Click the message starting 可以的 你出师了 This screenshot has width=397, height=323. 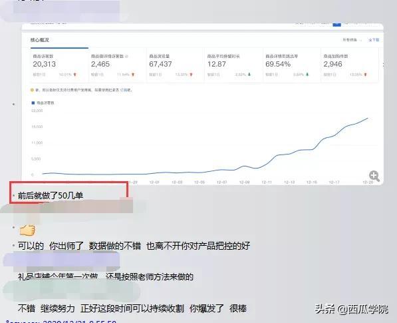(x=134, y=246)
